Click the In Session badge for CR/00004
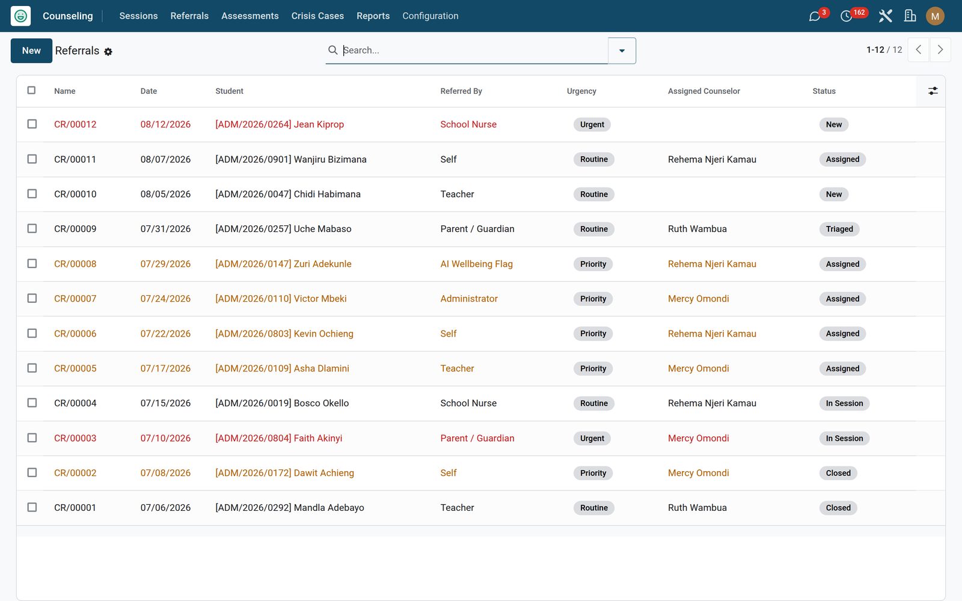The height and width of the screenshot is (601, 962). [x=844, y=403]
